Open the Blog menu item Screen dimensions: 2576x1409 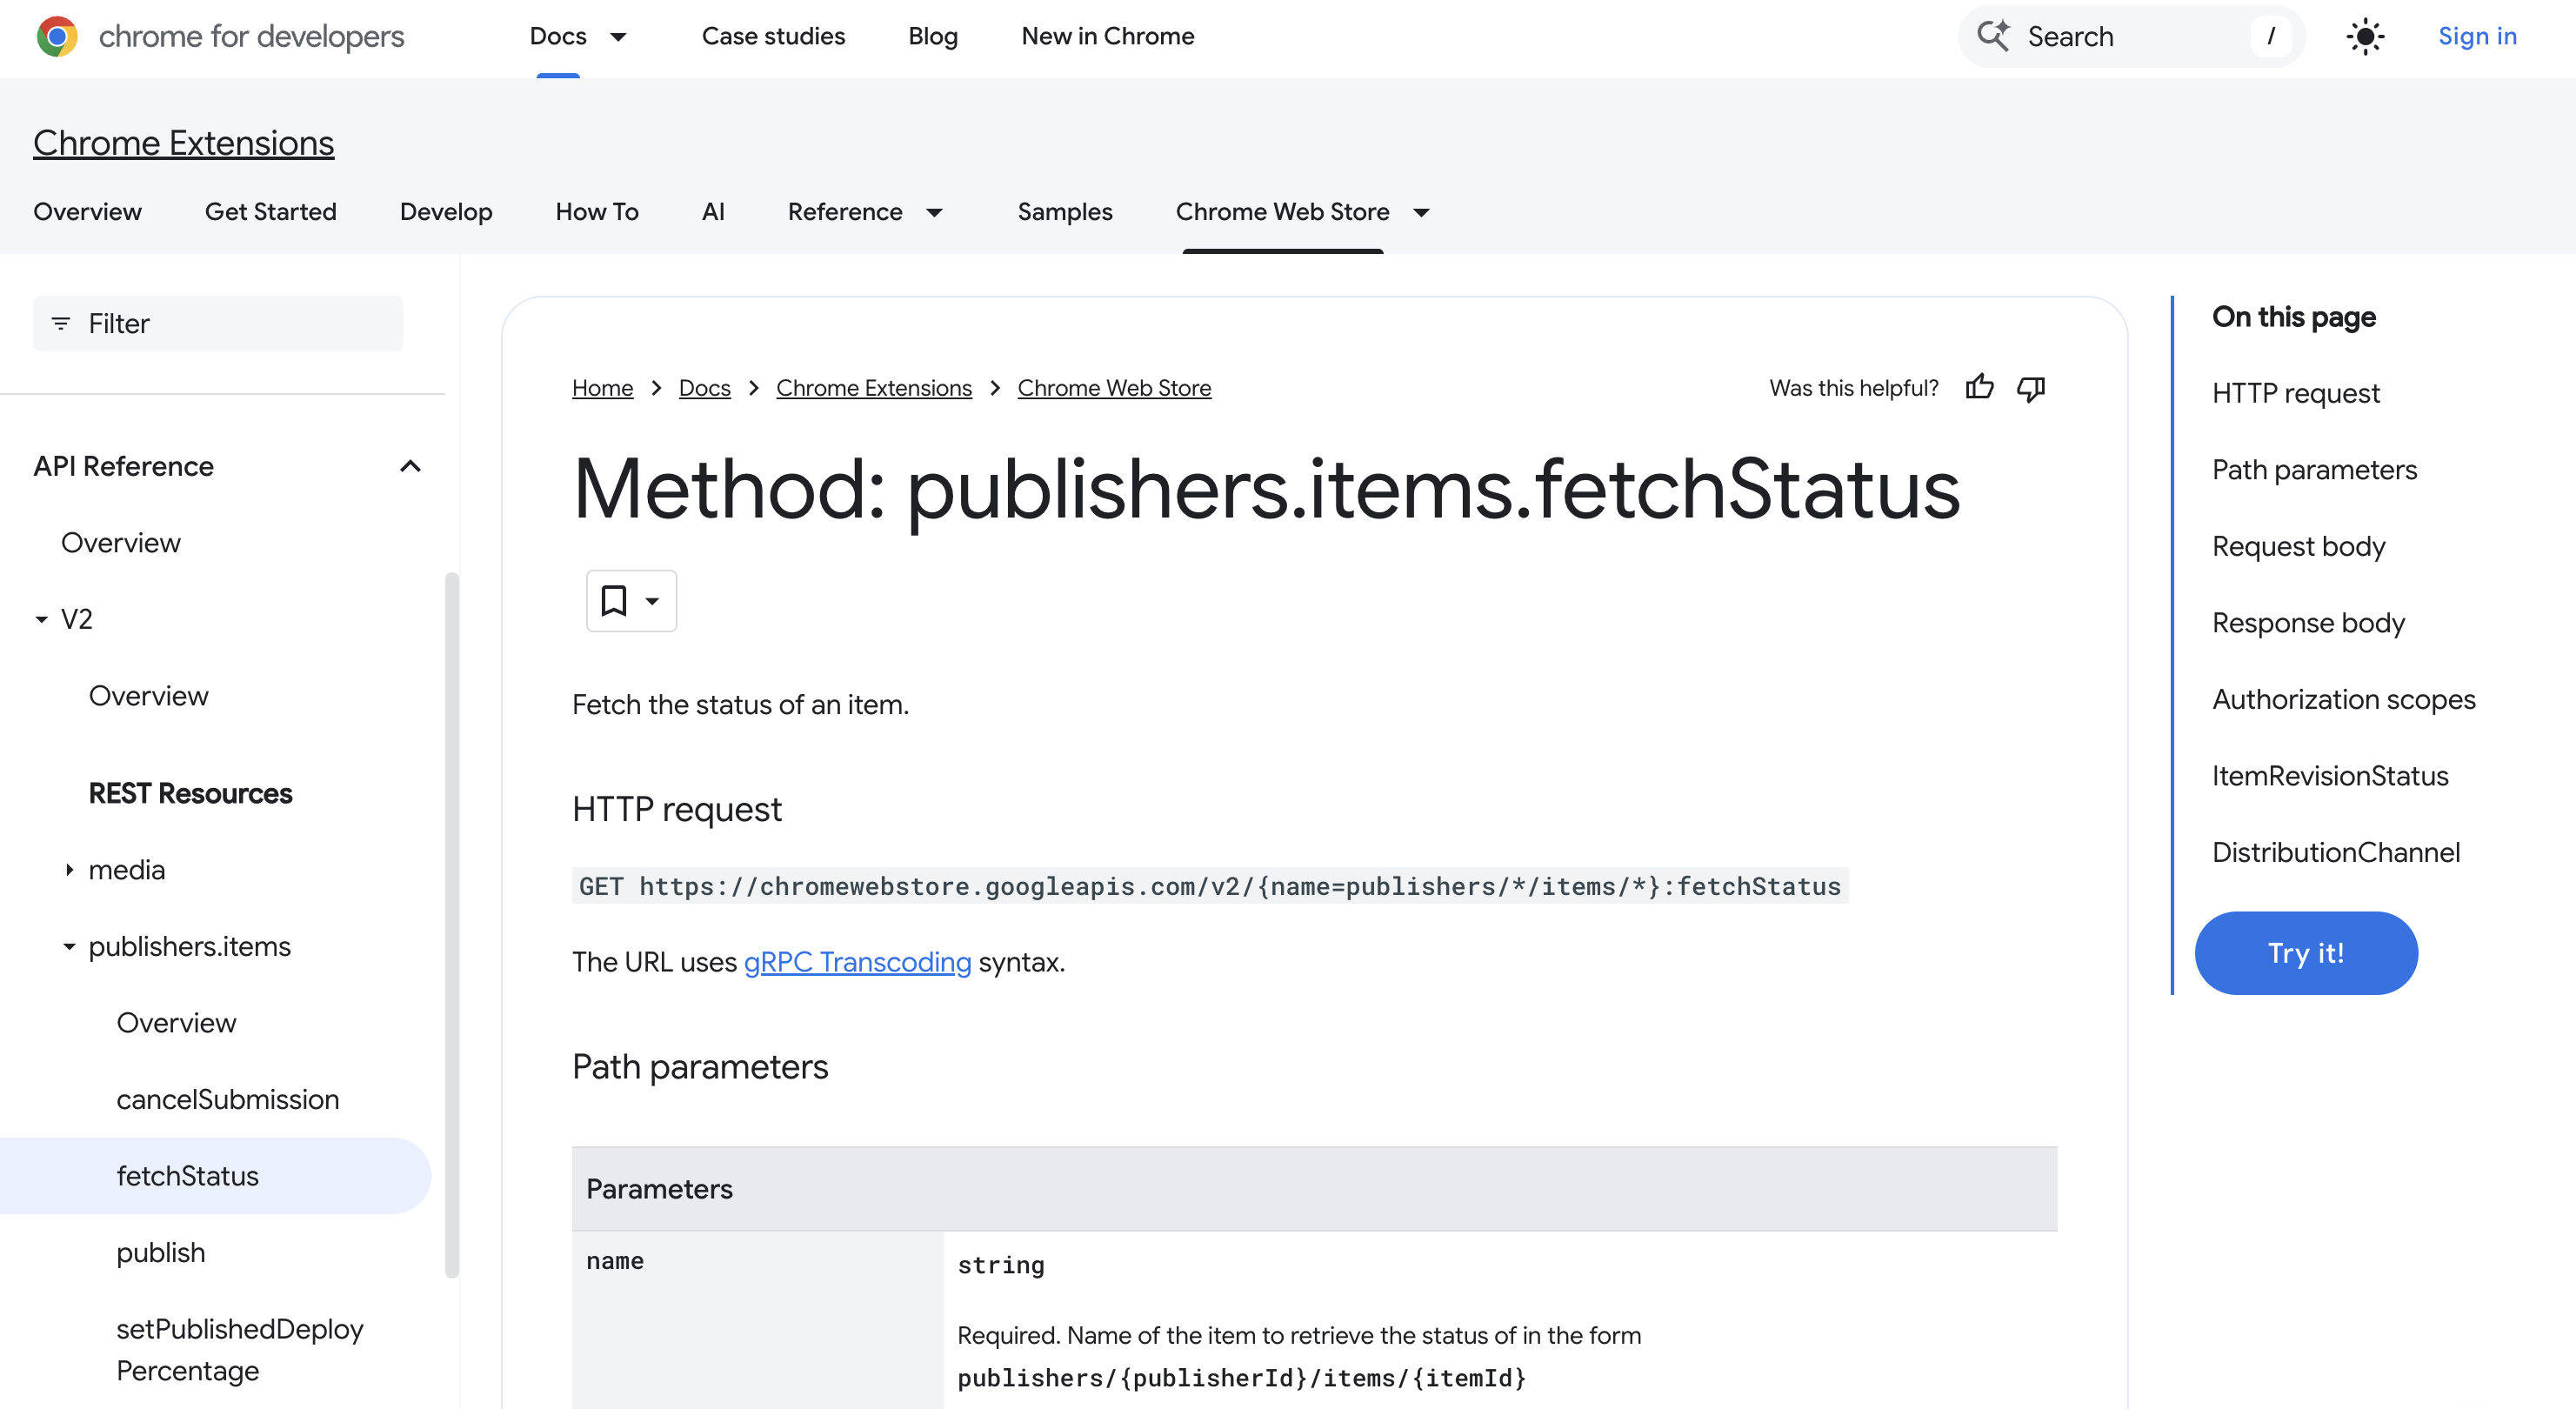[x=932, y=36]
